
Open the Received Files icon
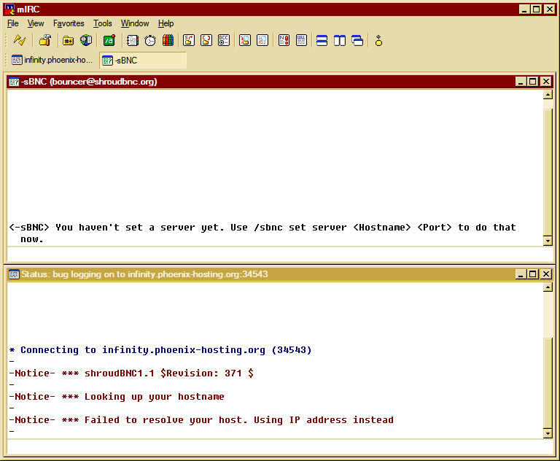[245, 40]
